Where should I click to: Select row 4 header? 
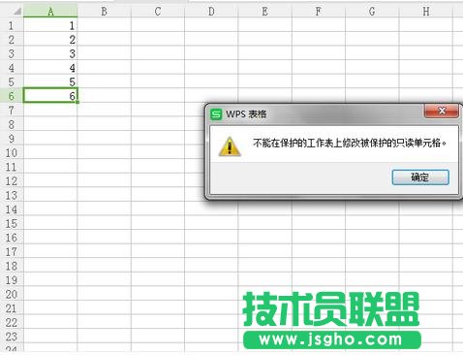[x=12, y=68]
